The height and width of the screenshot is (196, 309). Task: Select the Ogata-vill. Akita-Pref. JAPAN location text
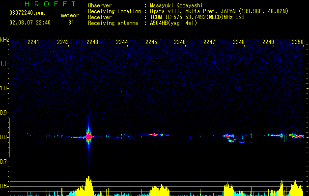[219, 11]
